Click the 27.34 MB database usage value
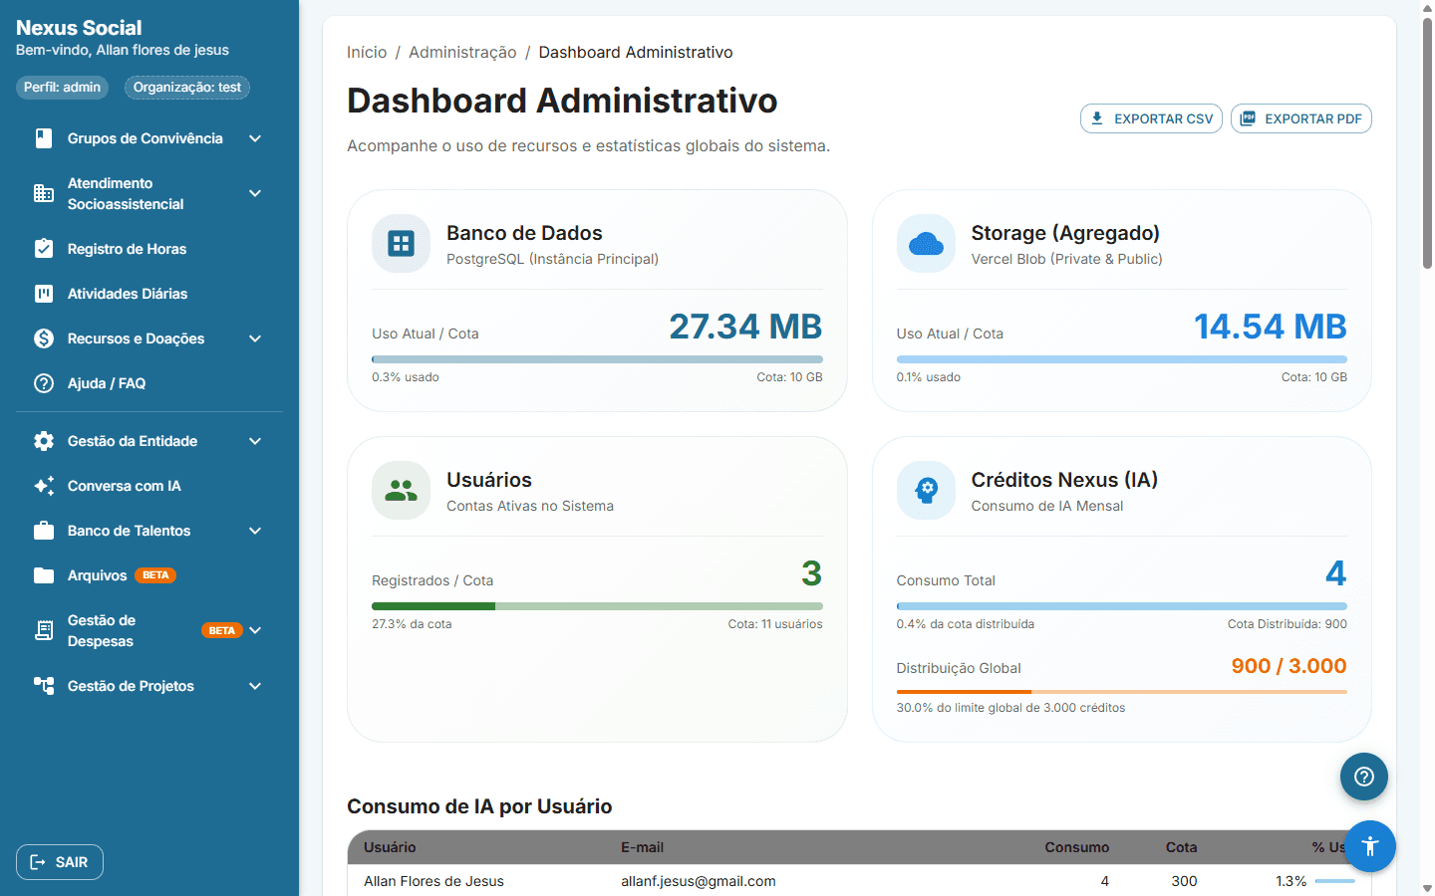The height and width of the screenshot is (896, 1435). pyautogui.click(x=745, y=327)
